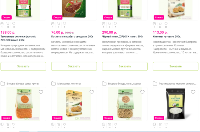Click cart icon below the Нут product
Image resolution: width=200 pixels, height=132 pixels.
point(109,124)
